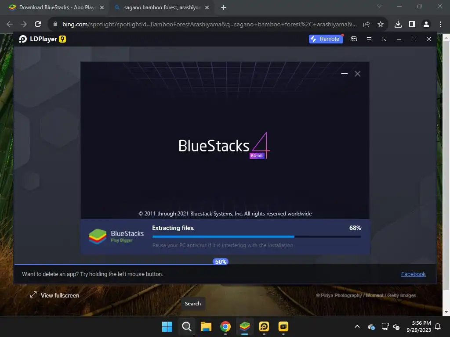The image size is (450, 337).
Task: Click the cloud sync tray icon
Action: tap(371, 326)
